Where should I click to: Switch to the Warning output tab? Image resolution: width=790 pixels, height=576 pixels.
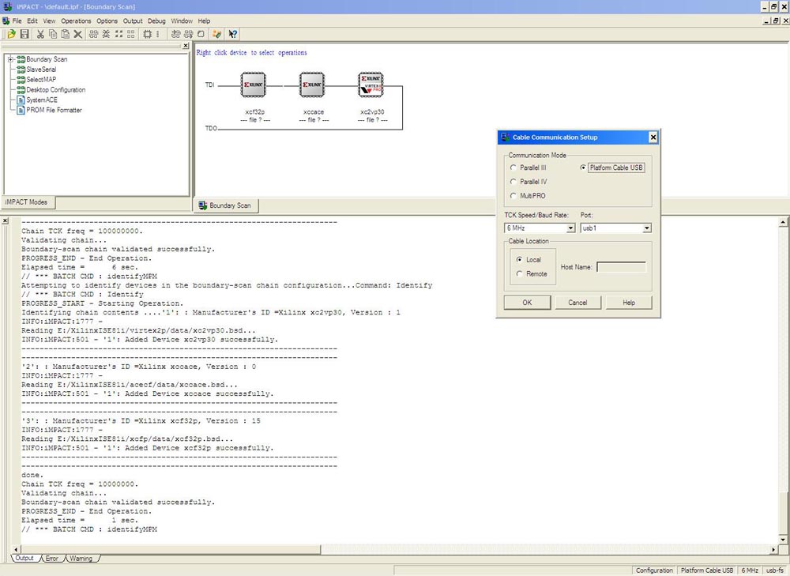81,559
